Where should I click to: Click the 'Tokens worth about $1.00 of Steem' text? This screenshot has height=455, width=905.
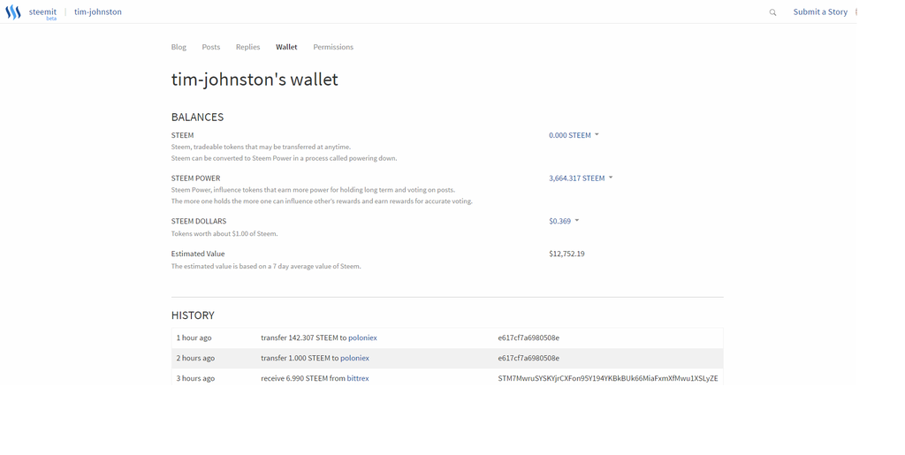point(224,233)
